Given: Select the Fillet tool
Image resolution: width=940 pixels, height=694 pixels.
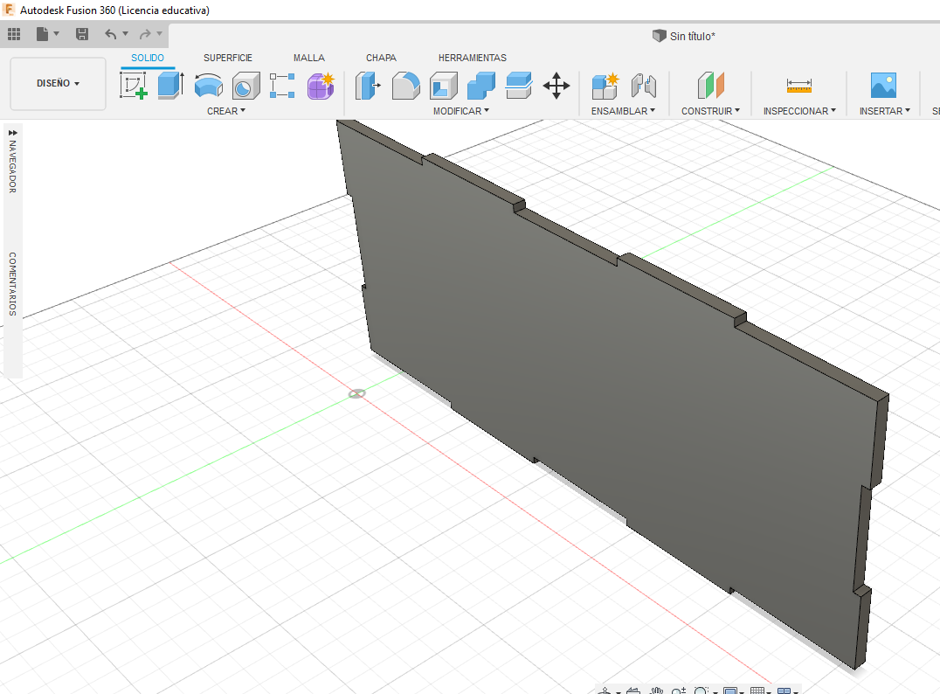Looking at the screenshot, I should pos(406,85).
